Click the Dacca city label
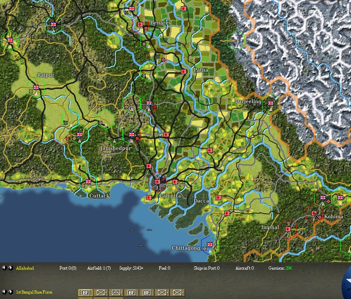This screenshot has width=351, height=299. (x=201, y=201)
